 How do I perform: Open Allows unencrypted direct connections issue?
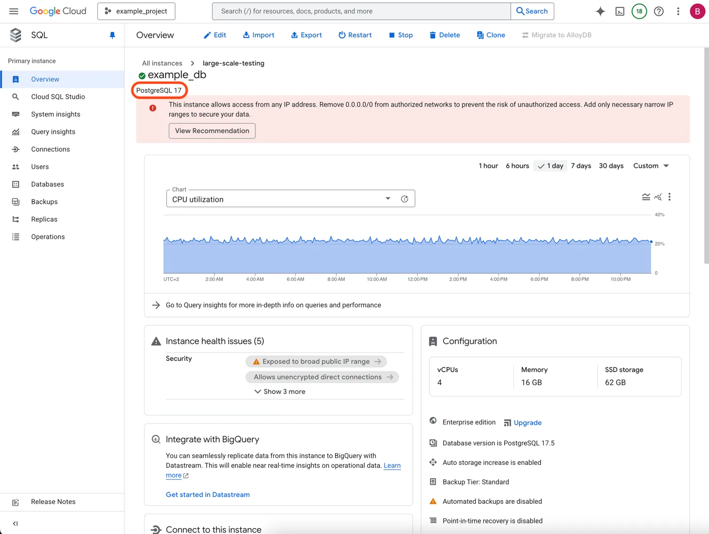322,377
